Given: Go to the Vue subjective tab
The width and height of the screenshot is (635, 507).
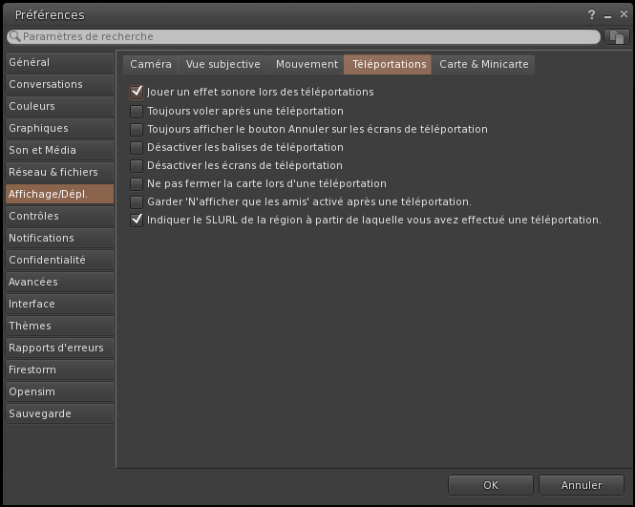Looking at the screenshot, I should click(222, 64).
